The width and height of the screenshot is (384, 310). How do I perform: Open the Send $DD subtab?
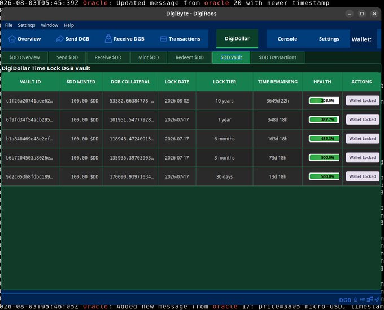click(x=67, y=57)
